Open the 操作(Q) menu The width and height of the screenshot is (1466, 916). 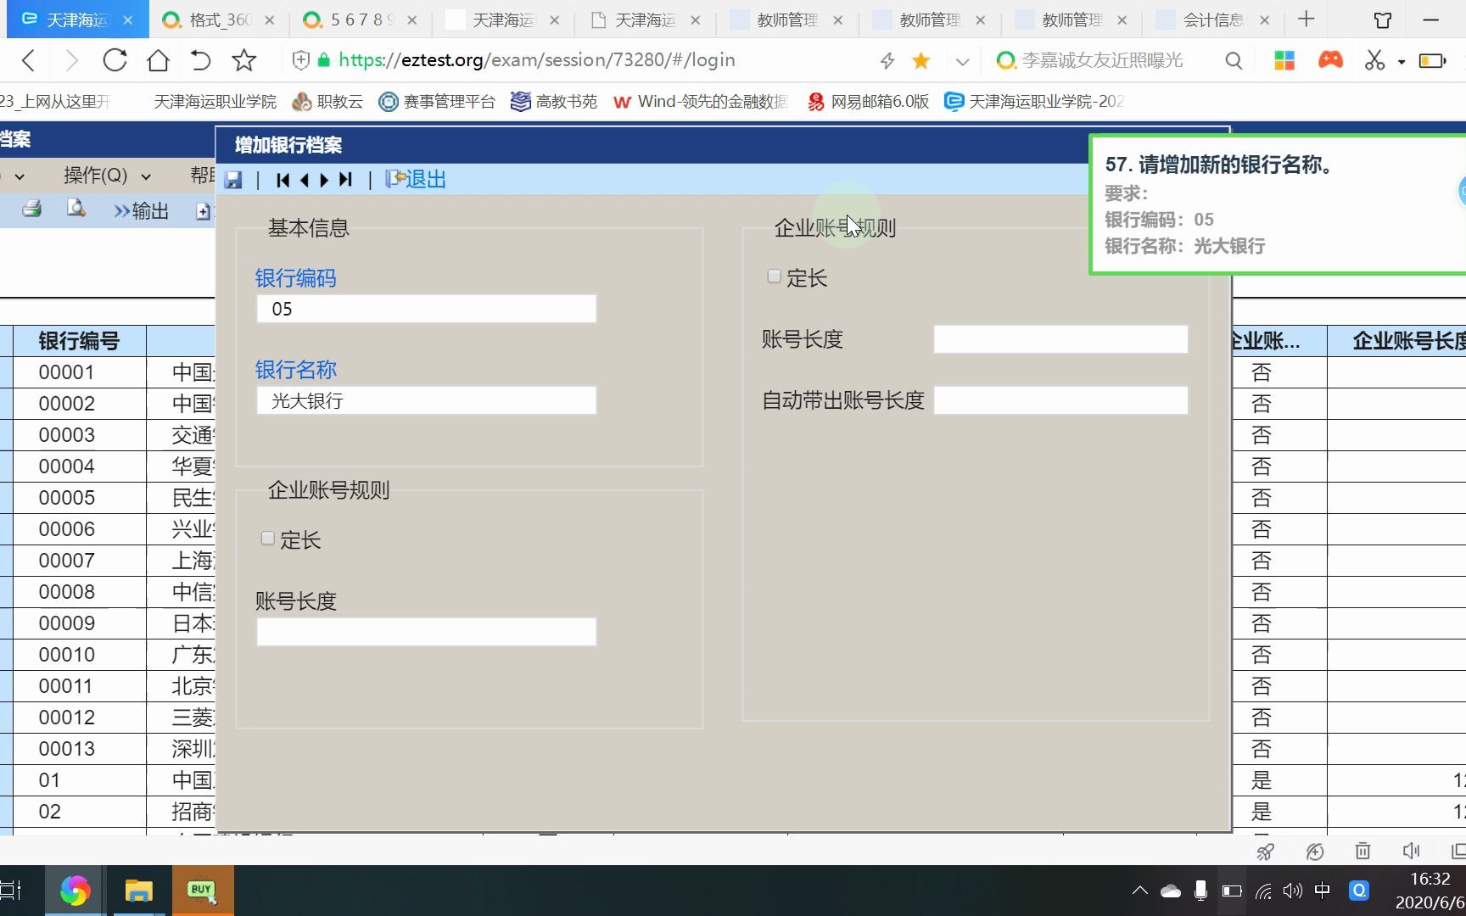107,176
